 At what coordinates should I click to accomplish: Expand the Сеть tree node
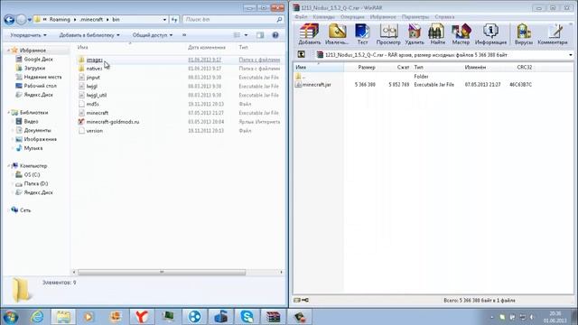8,210
